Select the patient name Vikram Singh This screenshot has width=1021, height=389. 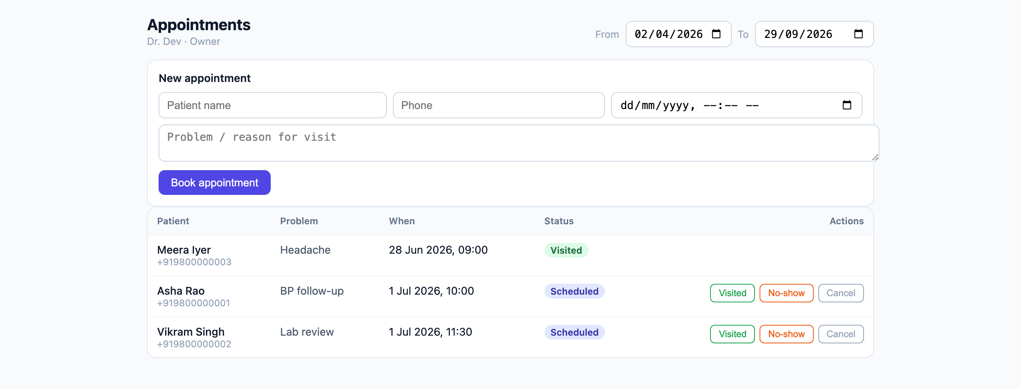[x=191, y=332]
